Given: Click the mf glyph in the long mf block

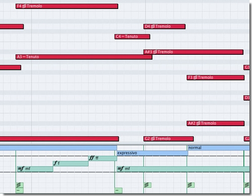Looking at the screenshot, I should (x=121, y=168).
